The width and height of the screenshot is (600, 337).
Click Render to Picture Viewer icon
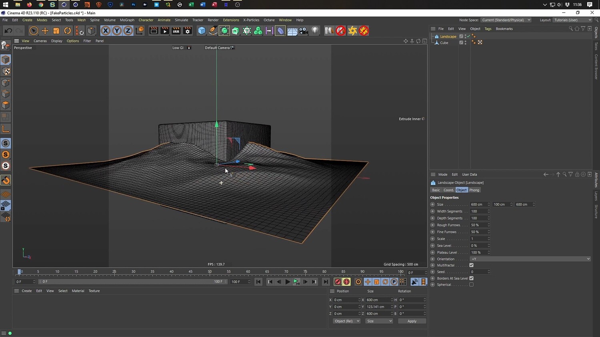point(165,31)
